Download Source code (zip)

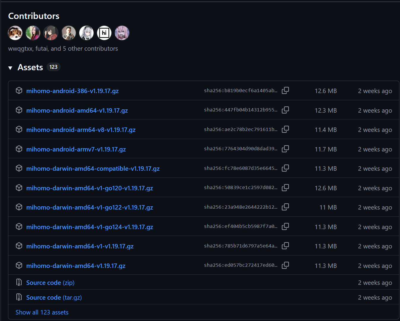50,283
